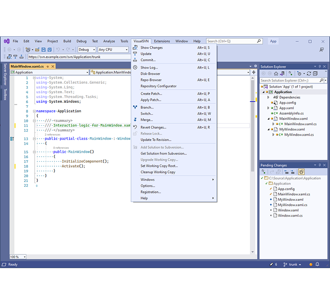Choose Repo-Browser from the menu
Viewport: 330px width, 305px height.
174,80
